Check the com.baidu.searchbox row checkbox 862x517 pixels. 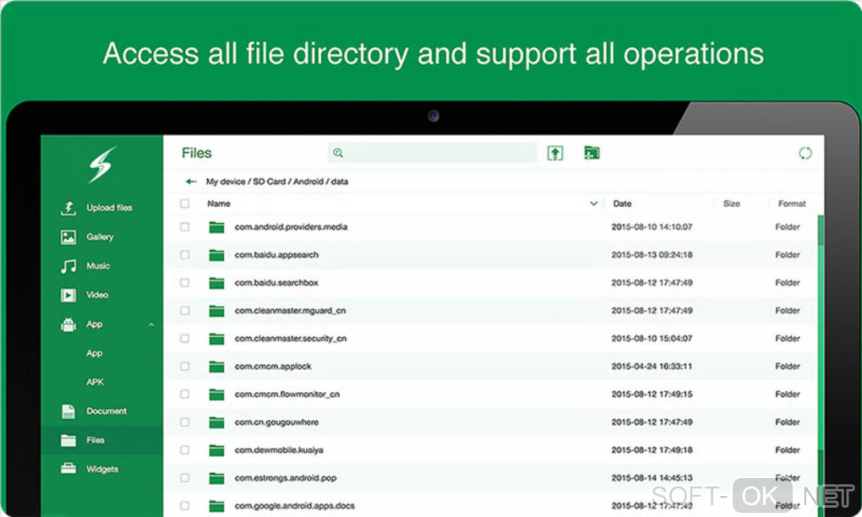tap(185, 282)
